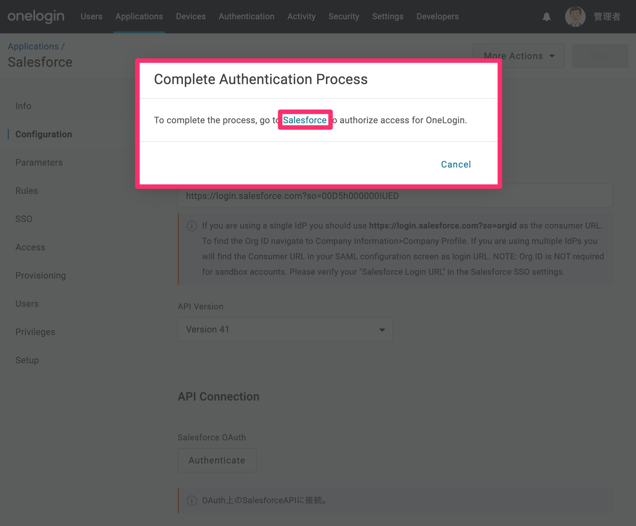The image size is (636, 526).
Task: Open the Authentication top menu
Action: click(246, 16)
